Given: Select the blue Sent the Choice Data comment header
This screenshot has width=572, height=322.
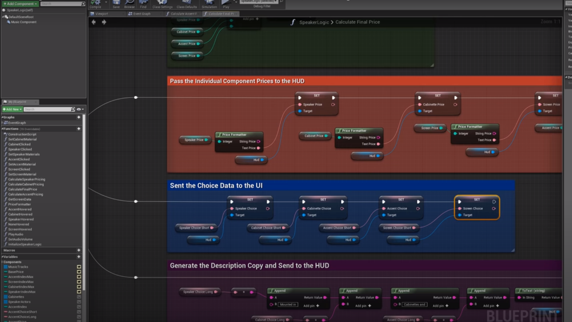Looking at the screenshot, I should click(341, 185).
